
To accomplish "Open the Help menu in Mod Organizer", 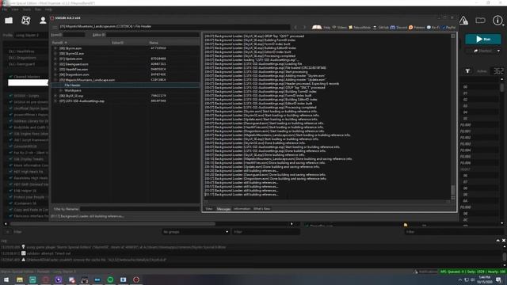I will (48, 9).
